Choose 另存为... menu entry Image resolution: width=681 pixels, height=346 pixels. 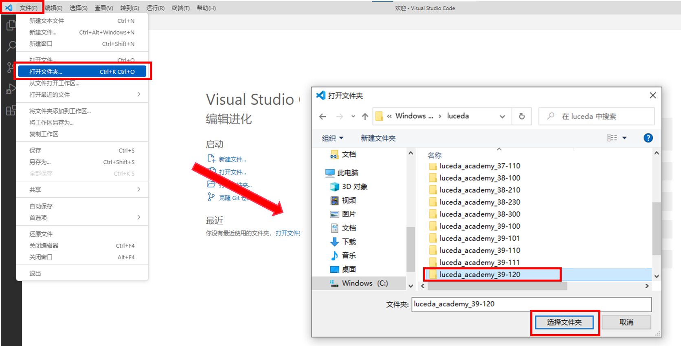[82, 162]
